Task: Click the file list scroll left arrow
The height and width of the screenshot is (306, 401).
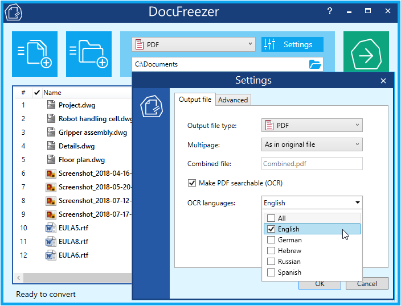Action: (x=19, y=278)
